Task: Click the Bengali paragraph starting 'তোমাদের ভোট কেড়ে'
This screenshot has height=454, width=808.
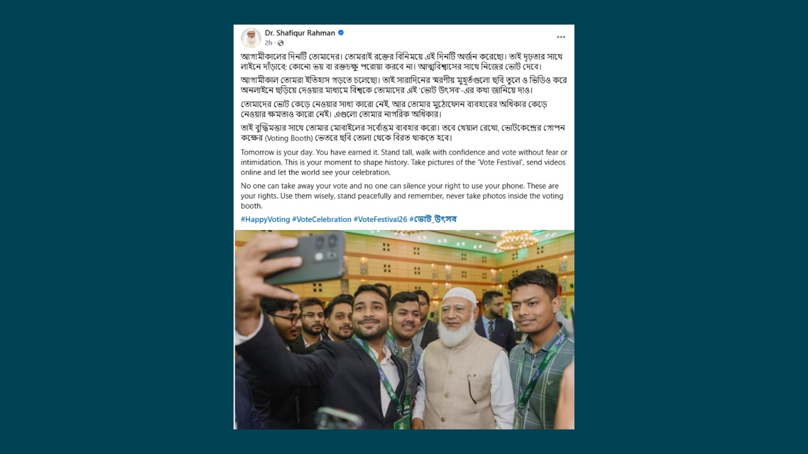Action: coord(394,108)
